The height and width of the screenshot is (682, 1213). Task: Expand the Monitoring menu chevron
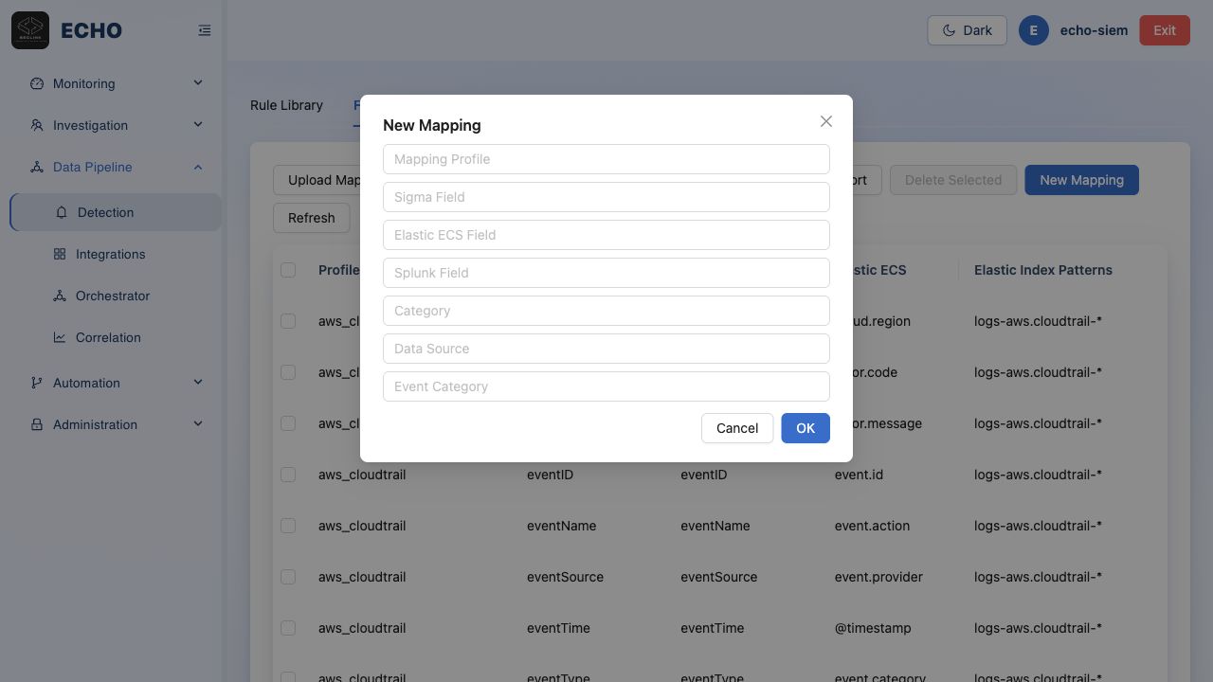click(x=198, y=83)
